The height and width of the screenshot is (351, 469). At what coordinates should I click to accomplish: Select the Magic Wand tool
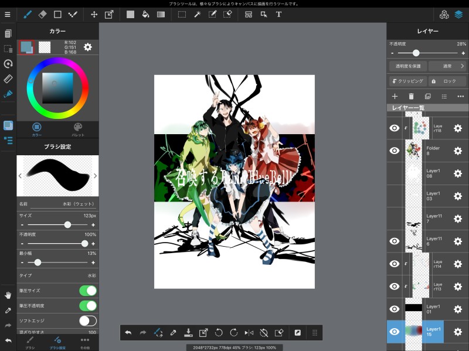(197, 14)
